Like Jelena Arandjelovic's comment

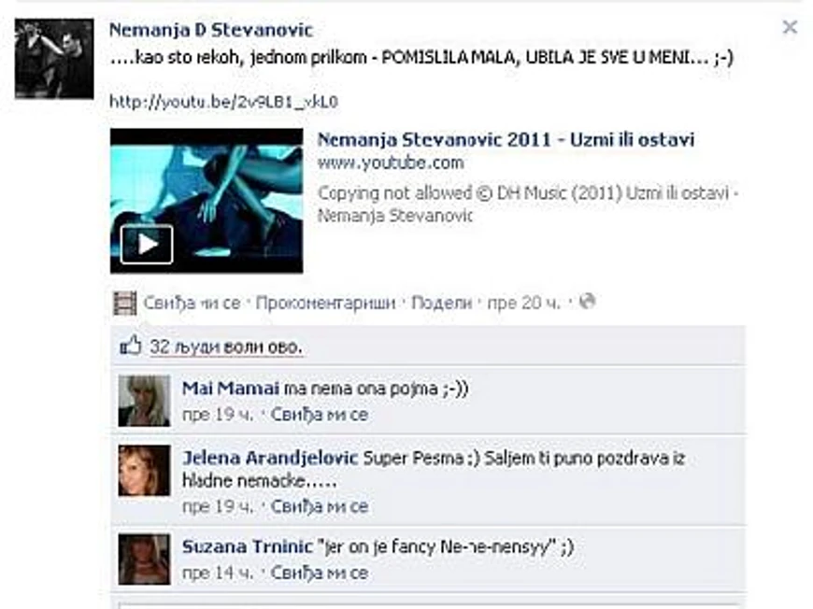[320, 506]
